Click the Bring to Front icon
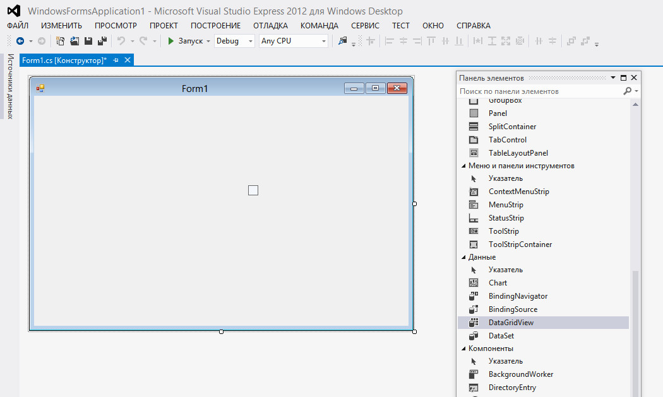Screen dimensions: 663x397 571,41
